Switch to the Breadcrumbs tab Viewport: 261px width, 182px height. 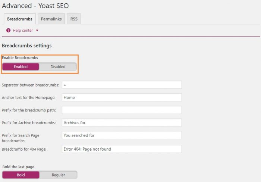coord(20,19)
